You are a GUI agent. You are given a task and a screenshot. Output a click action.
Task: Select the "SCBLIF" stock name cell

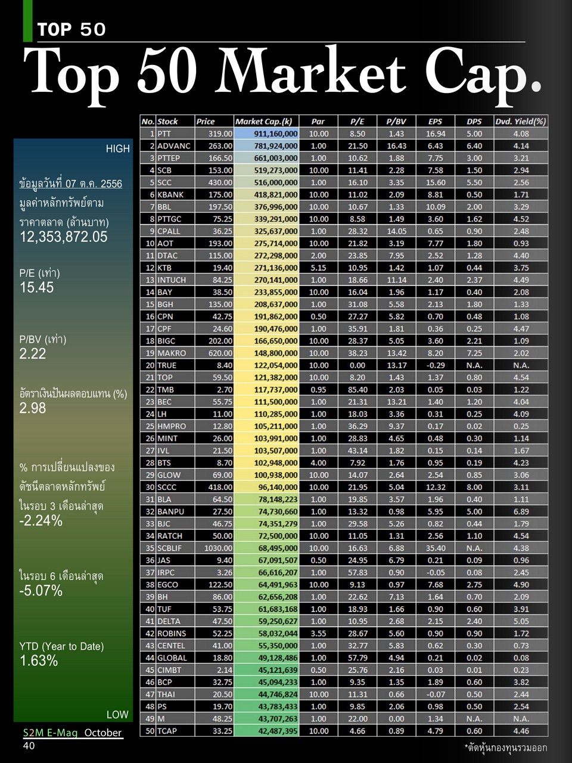(x=175, y=548)
